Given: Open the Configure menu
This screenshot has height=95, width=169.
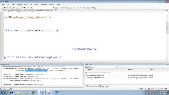Looking at the screenshot, I should pos(43,4).
